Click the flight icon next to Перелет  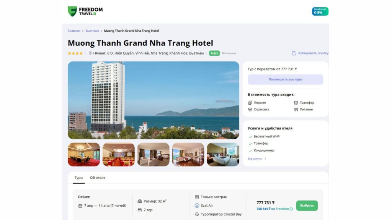click(250, 103)
